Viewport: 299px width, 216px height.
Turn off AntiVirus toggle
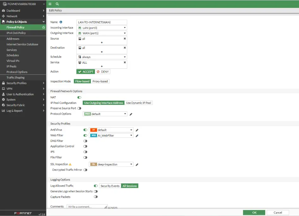[x=85, y=130]
